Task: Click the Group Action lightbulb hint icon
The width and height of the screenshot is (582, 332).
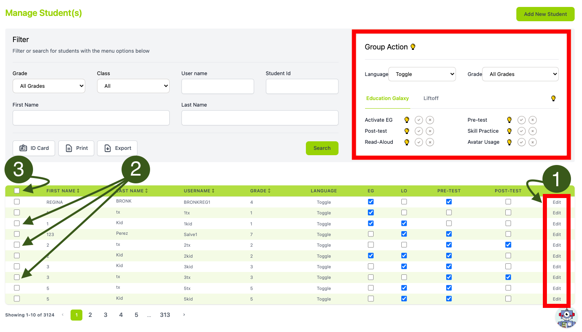Action: [x=413, y=47]
